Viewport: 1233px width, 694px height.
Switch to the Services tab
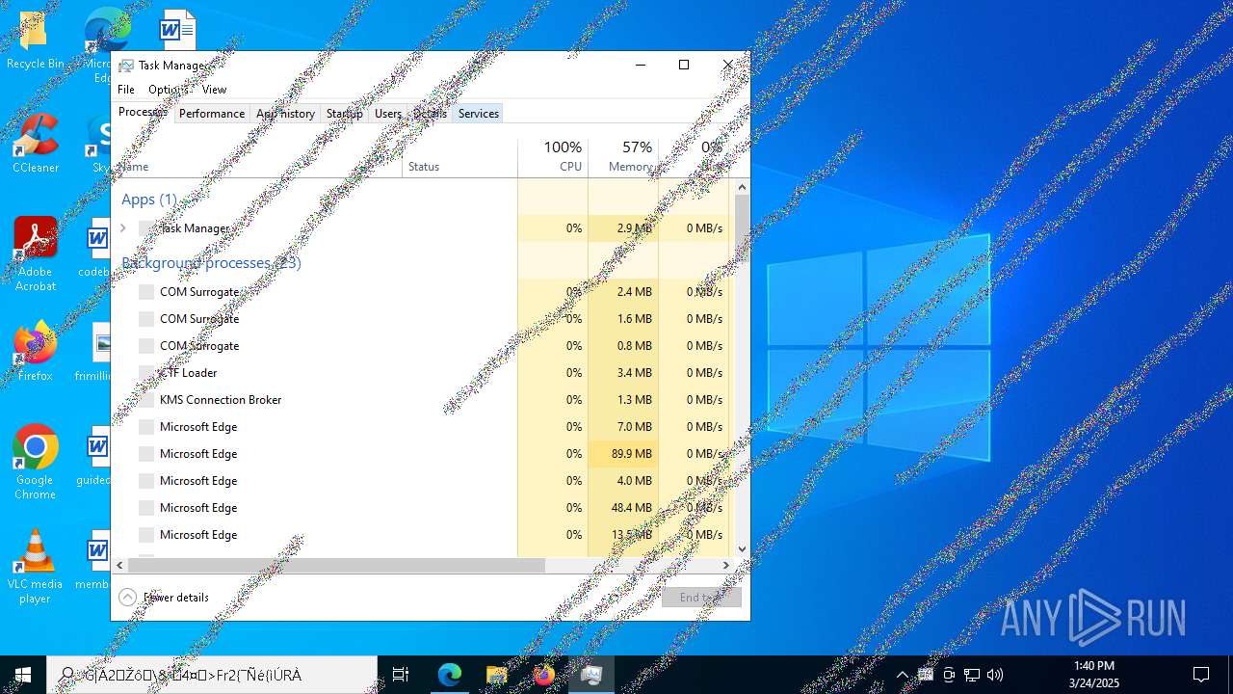[479, 114]
